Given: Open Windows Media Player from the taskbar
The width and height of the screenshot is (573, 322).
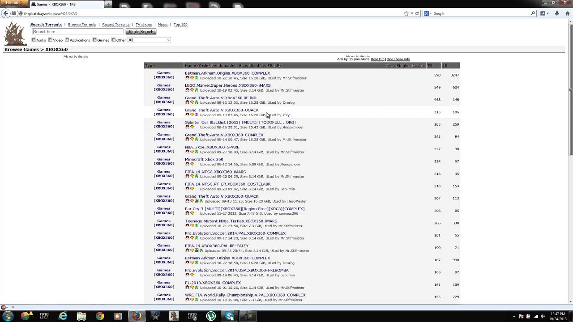Looking at the screenshot, I should tap(118, 316).
